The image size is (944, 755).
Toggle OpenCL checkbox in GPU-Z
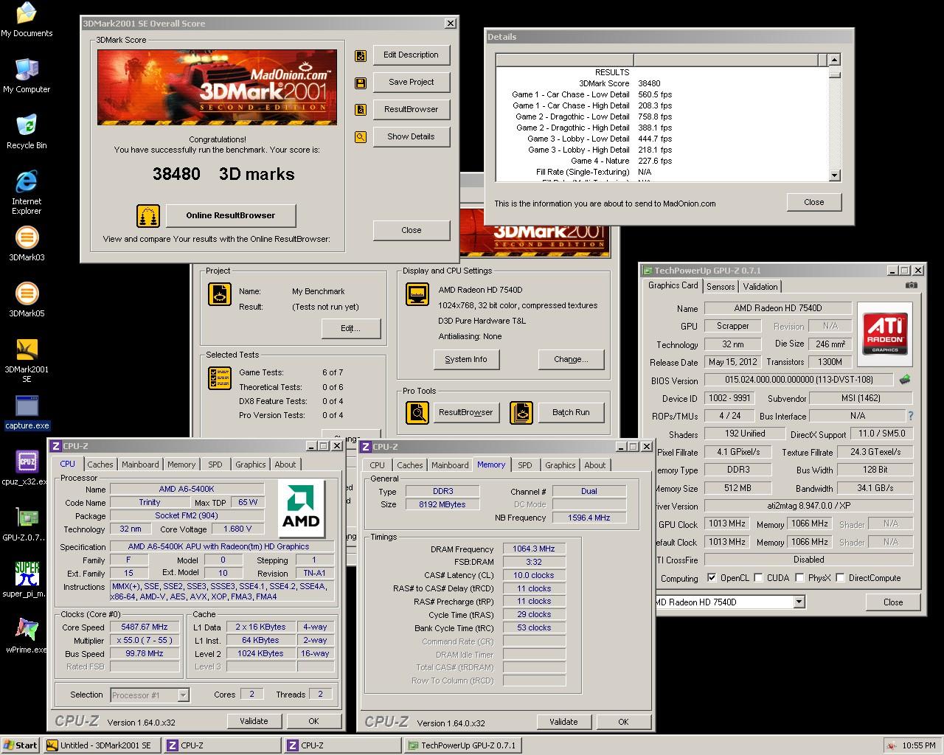click(x=712, y=578)
